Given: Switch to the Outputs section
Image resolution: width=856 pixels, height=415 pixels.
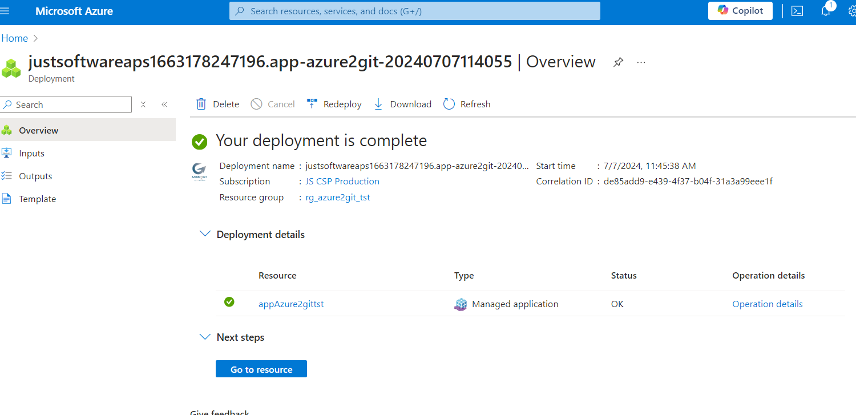Looking at the screenshot, I should coord(35,176).
